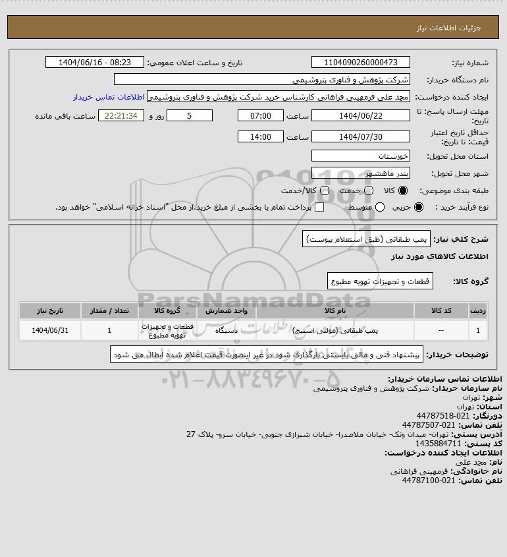Click the price validity date 1404/07/30
The image size is (507, 557).
click(x=360, y=136)
